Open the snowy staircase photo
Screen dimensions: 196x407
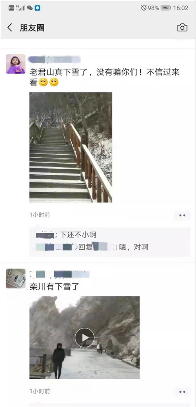click(71, 147)
